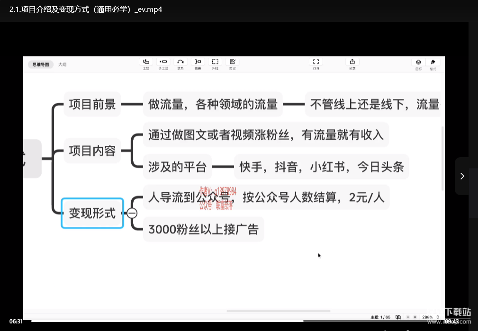Image resolution: width=478 pixels, height=331 pixels.
Task: Enter ZEN mode from the toolbar
Action: (316, 62)
